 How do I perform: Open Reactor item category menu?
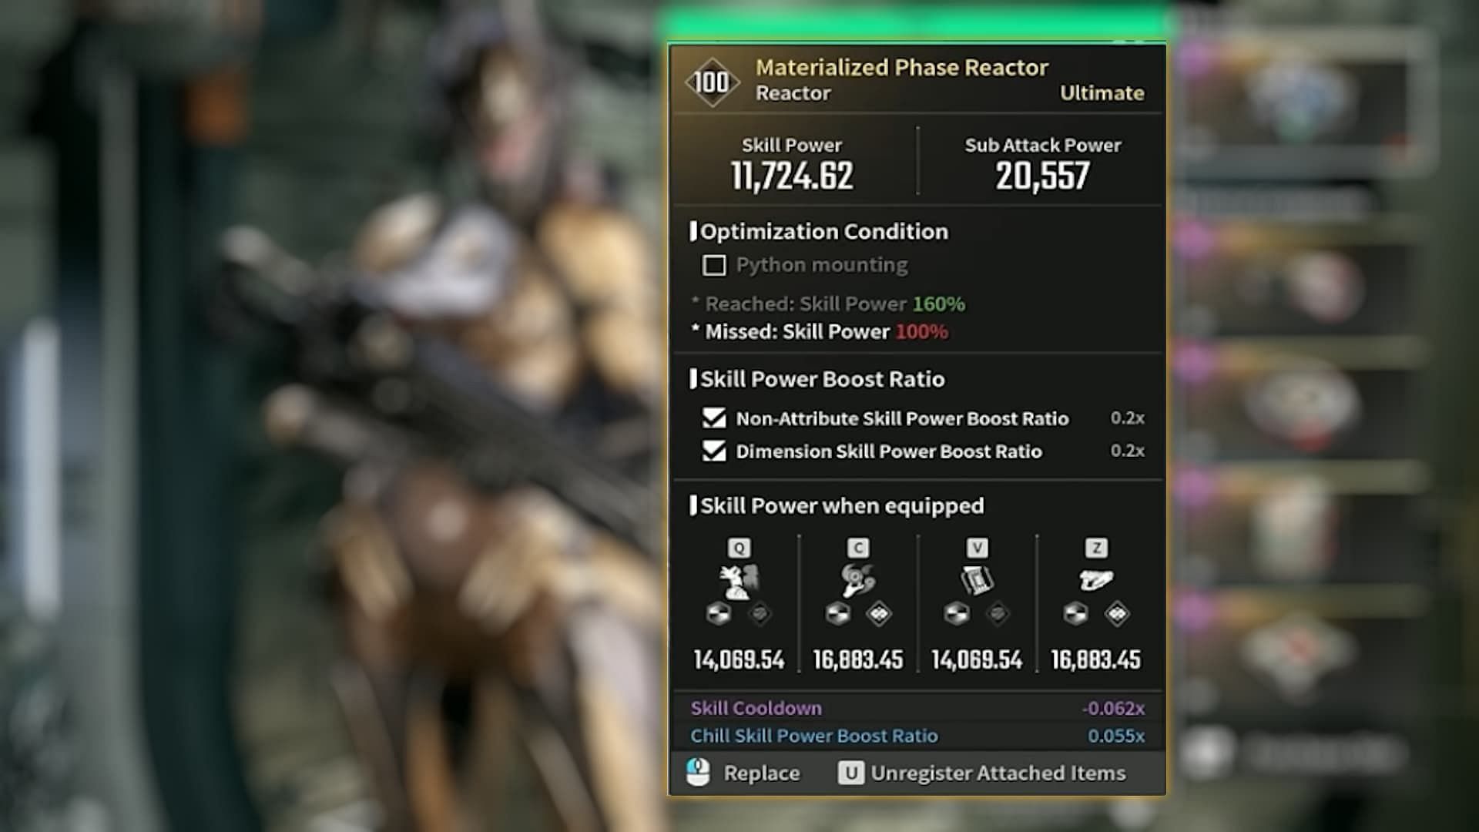point(791,93)
